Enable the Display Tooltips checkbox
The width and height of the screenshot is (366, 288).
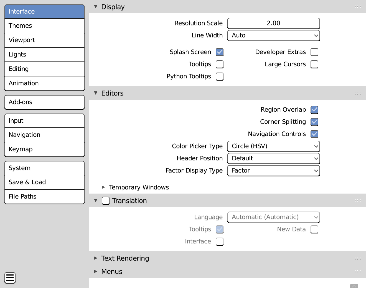(x=220, y=64)
